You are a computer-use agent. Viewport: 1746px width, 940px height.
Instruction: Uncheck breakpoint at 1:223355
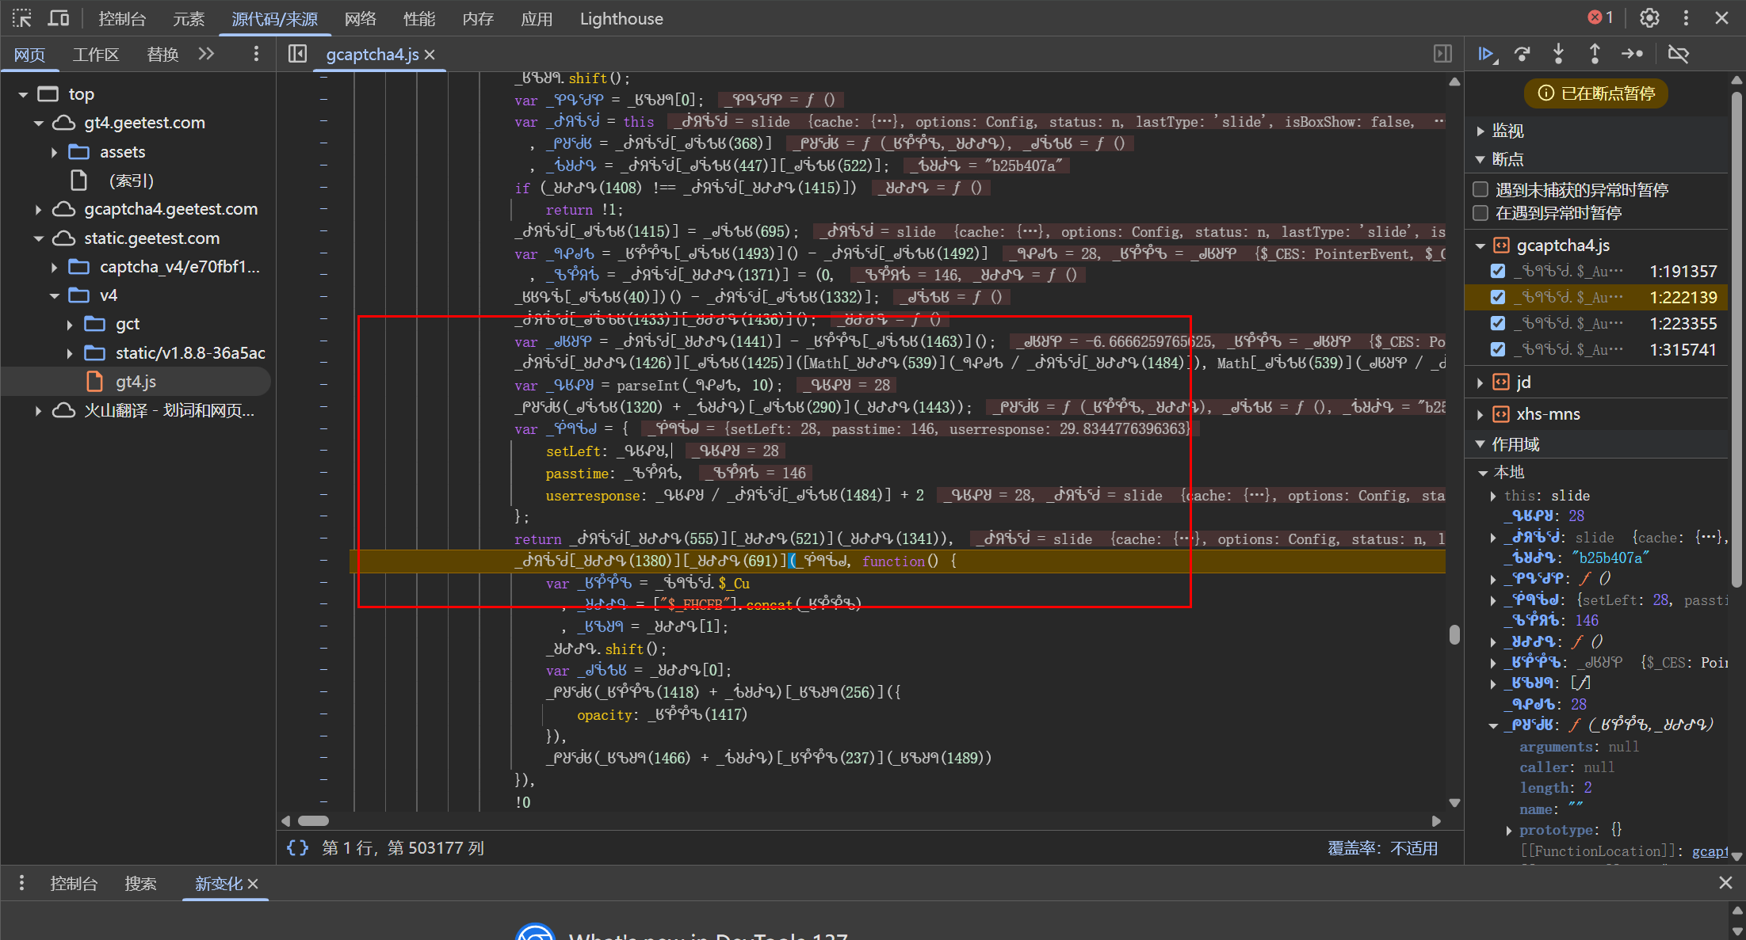click(1498, 323)
